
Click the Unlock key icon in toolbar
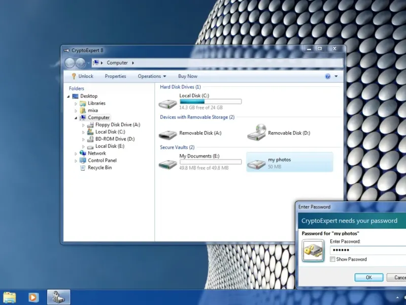[x=74, y=76]
